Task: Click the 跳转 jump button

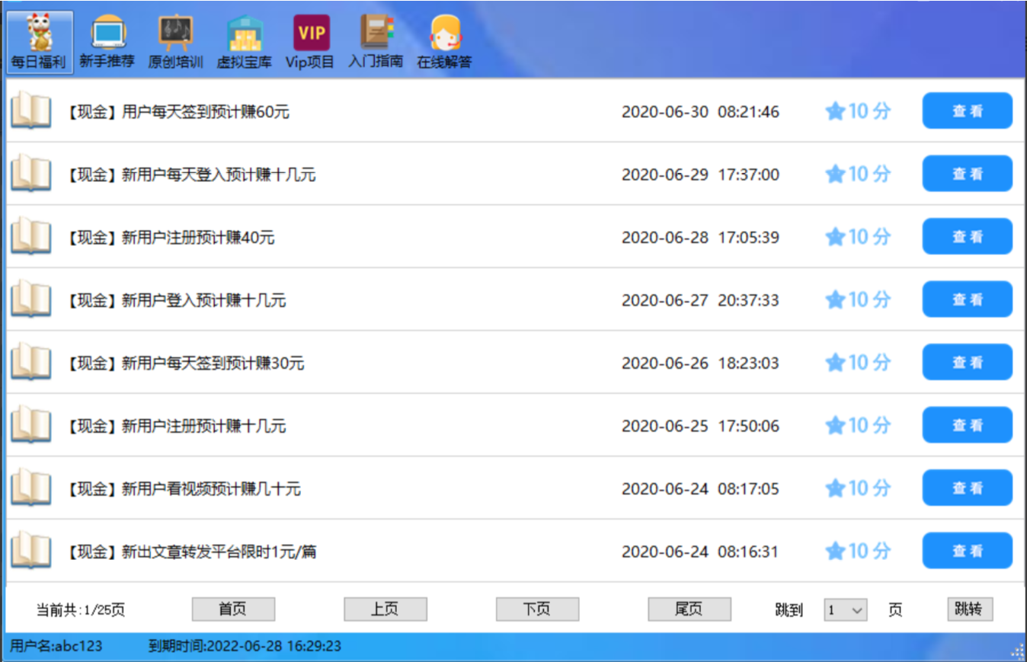Action: tap(969, 609)
